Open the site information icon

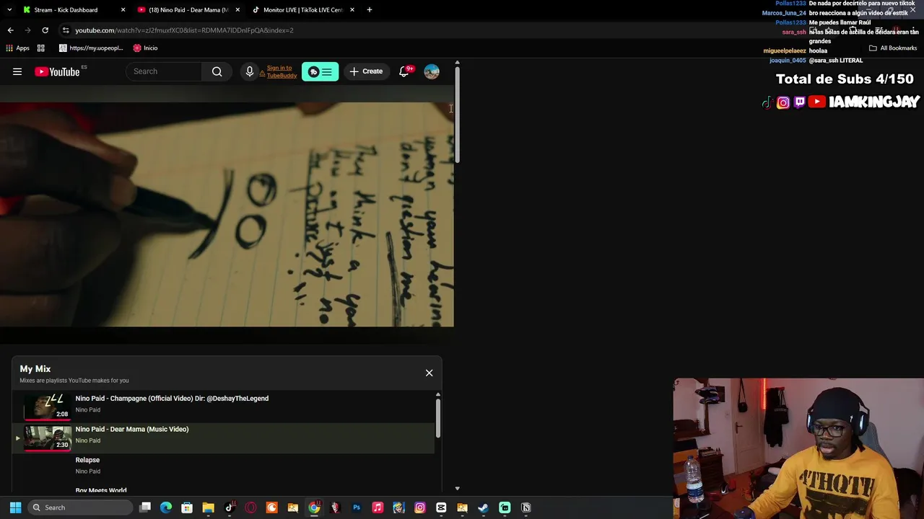(66, 30)
